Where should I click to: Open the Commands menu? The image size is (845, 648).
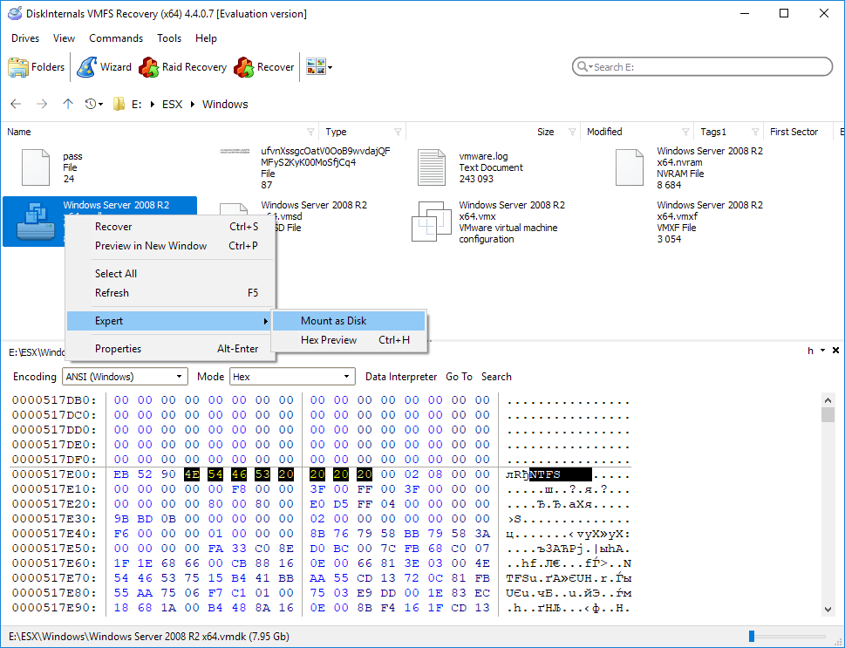coord(116,38)
